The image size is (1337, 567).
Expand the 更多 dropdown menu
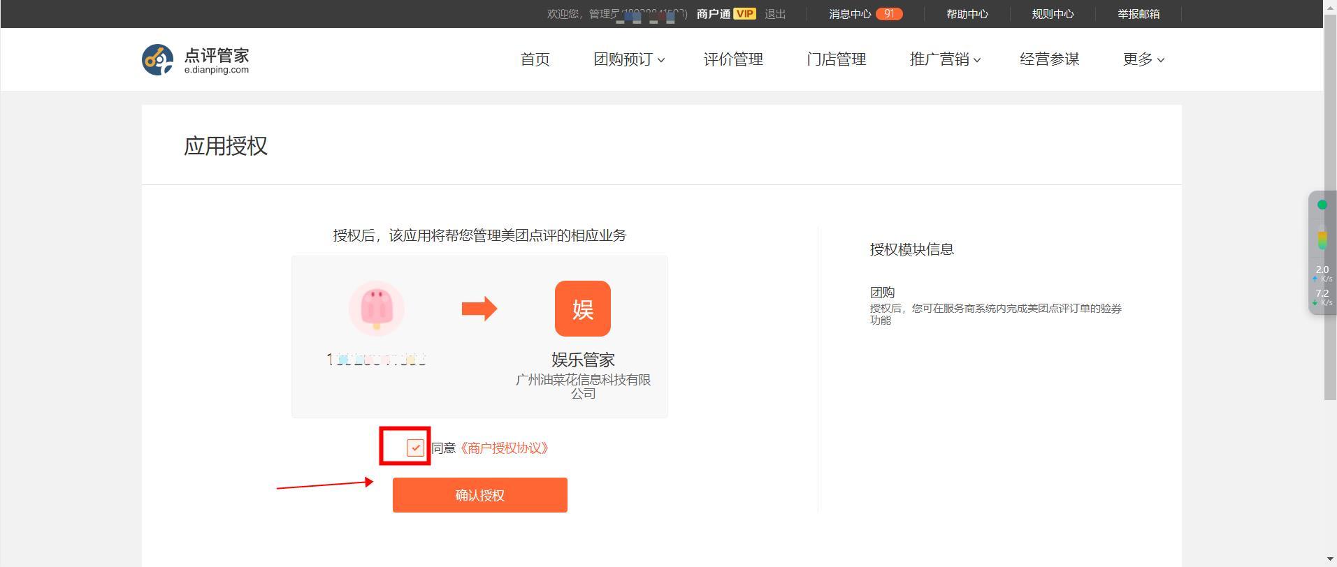click(x=1143, y=59)
